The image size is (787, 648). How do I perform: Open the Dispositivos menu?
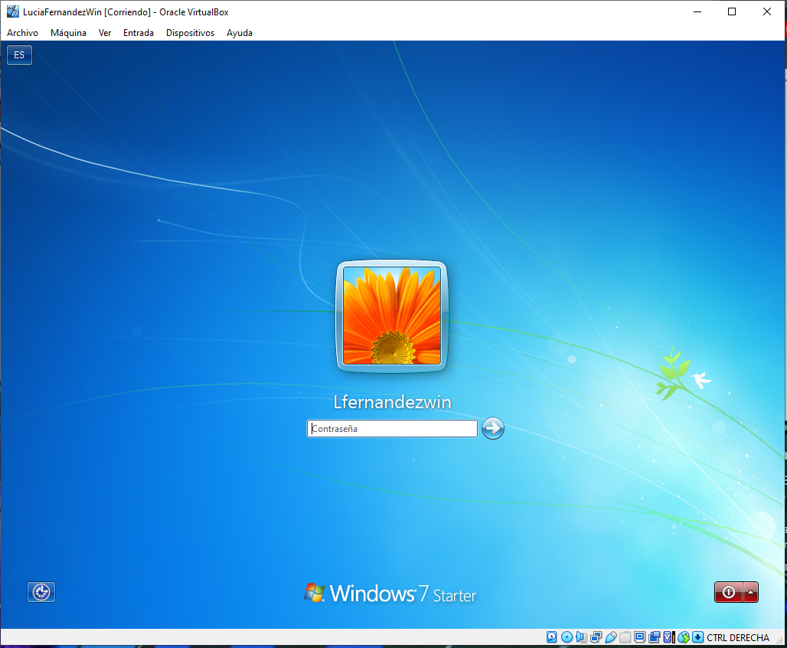pyautogui.click(x=190, y=33)
